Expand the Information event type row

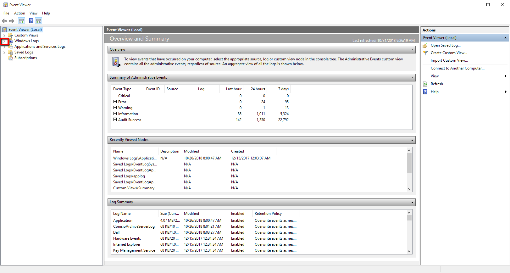[x=115, y=114]
